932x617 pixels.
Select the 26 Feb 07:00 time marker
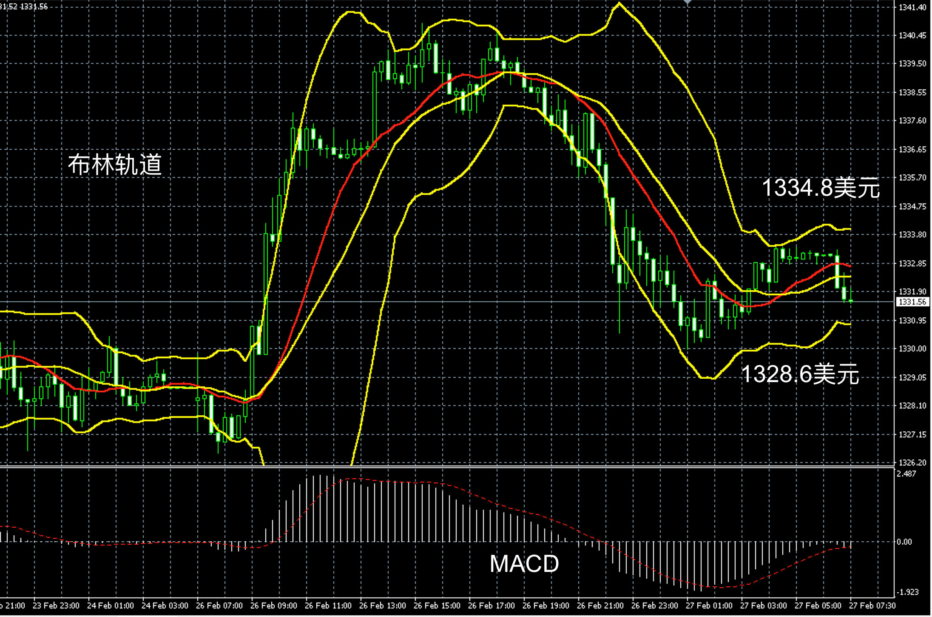[x=219, y=606]
